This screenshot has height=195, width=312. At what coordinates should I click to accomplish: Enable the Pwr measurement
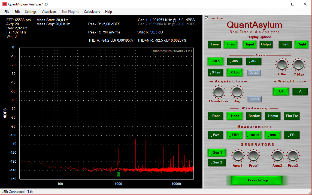coord(216,135)
